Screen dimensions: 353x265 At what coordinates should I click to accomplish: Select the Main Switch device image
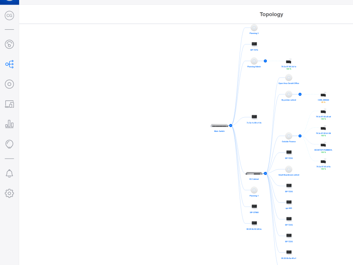(x=219, y=126)
